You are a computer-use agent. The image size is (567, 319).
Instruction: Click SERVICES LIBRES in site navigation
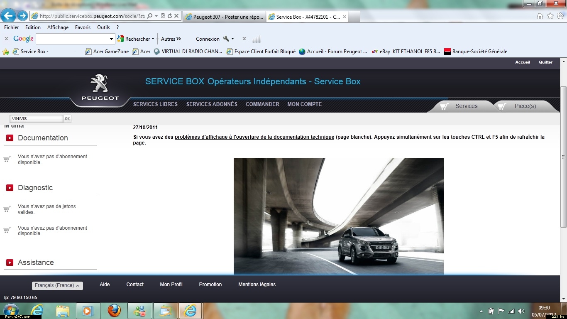(x=155, y=104)
